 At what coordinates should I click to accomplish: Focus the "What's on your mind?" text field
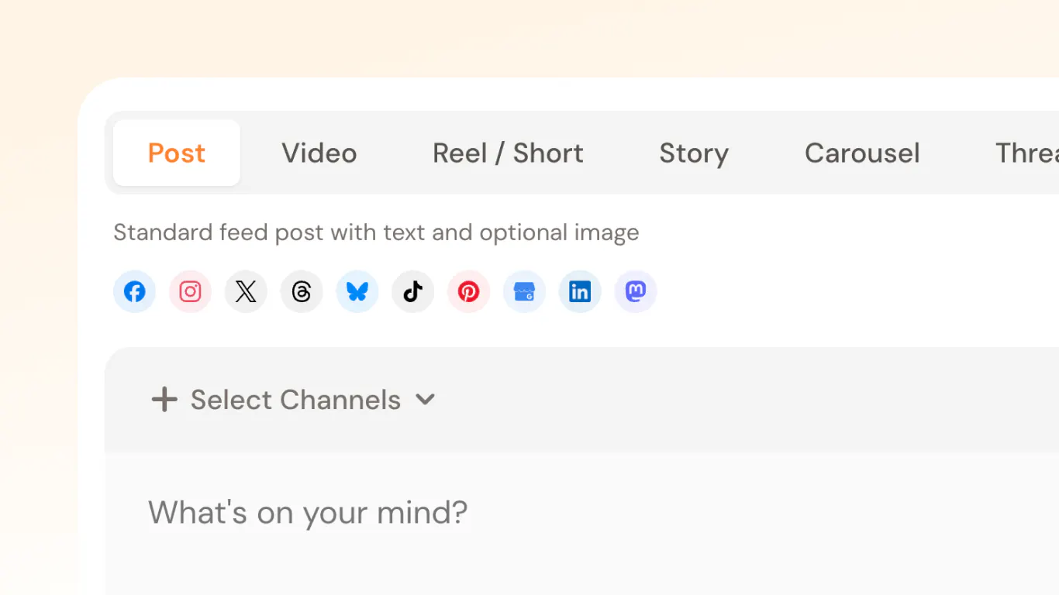(581, 524)
